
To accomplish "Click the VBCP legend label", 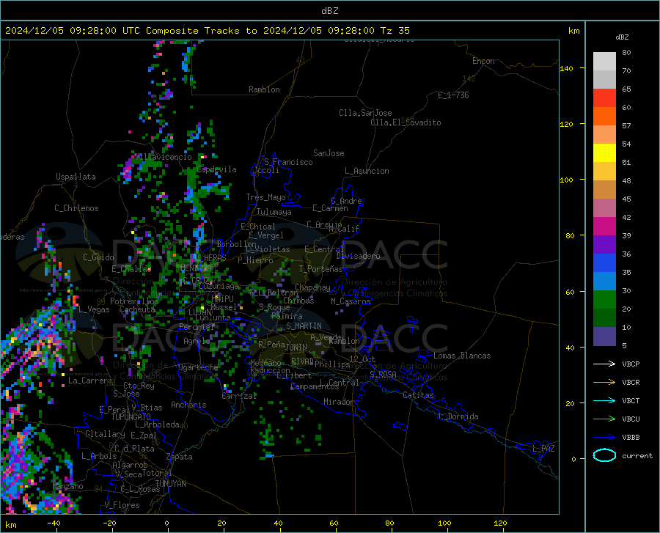I will pos(631,364).
